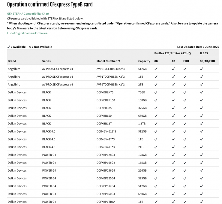Click the Not available cross legend icon

coord(30,47)
